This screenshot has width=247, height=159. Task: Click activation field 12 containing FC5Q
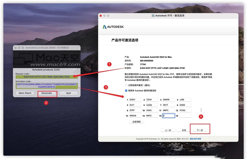point(185,110)
